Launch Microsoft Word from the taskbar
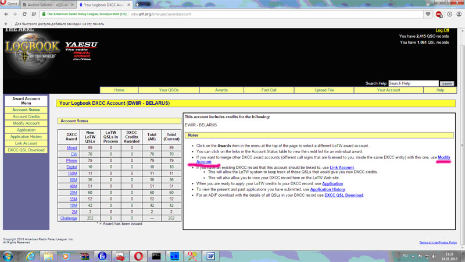 click(210, 256)
